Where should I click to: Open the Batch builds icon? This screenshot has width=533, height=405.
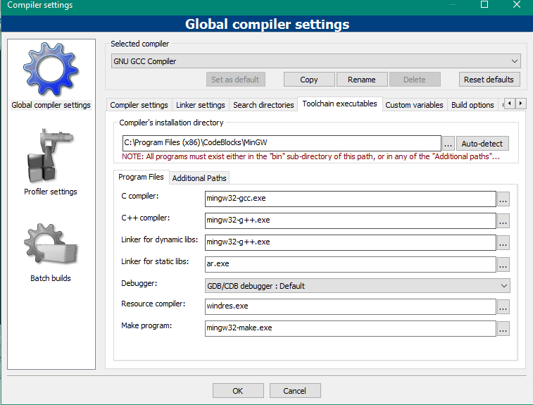[x=51, y=244]
